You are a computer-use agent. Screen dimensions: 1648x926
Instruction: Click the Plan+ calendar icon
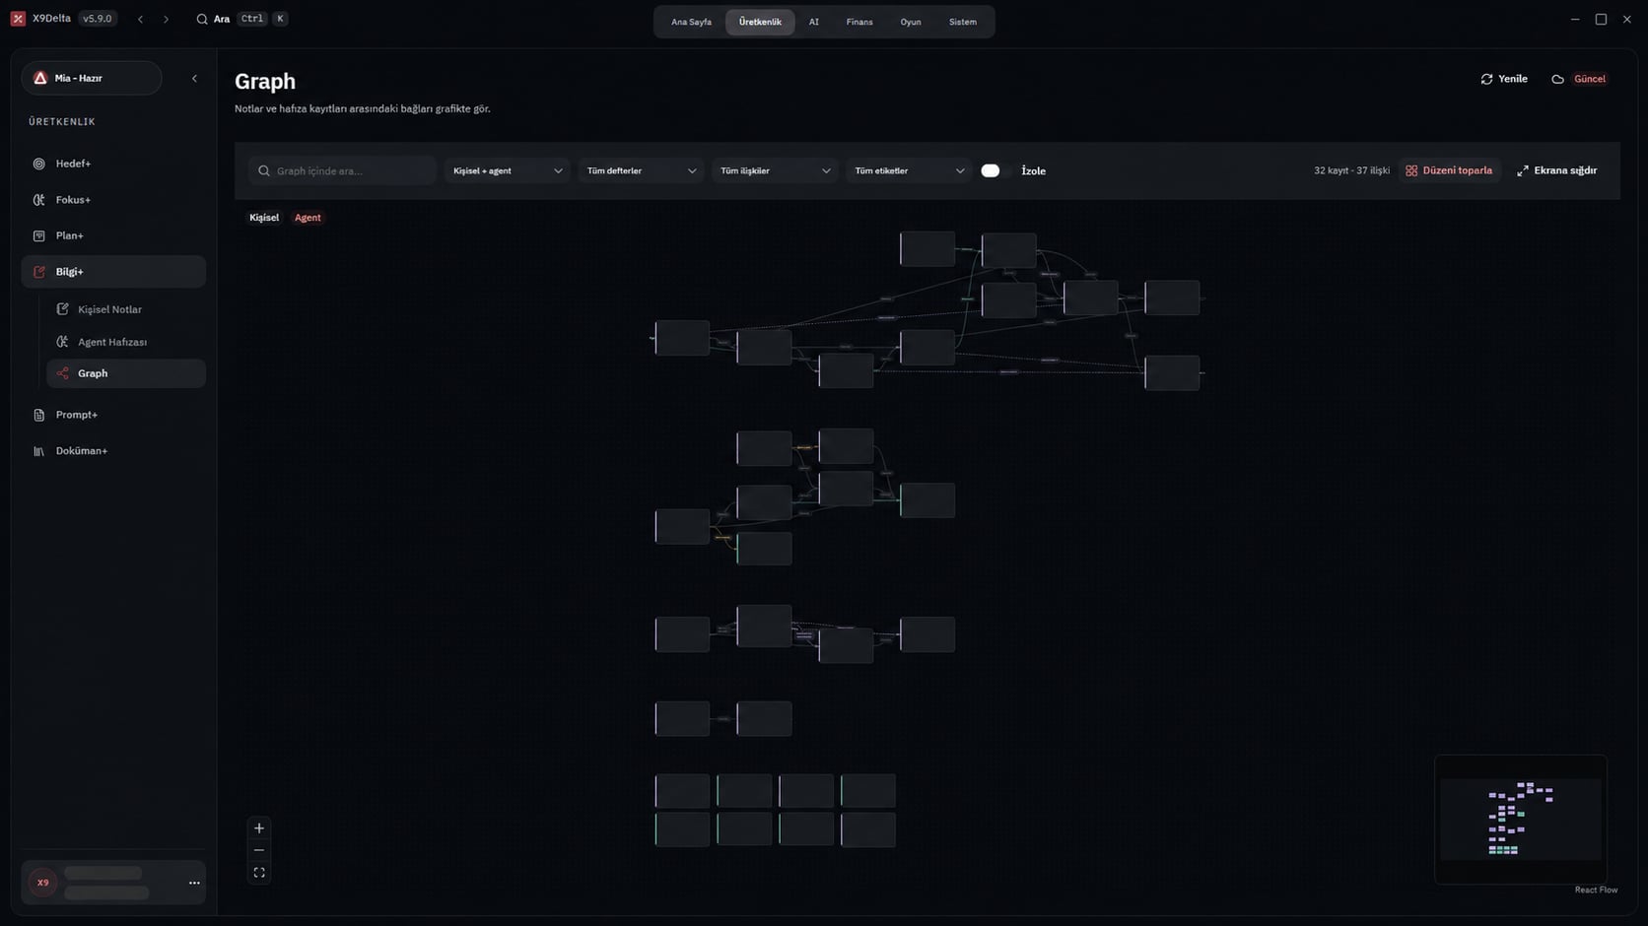[x=39, y=235]
